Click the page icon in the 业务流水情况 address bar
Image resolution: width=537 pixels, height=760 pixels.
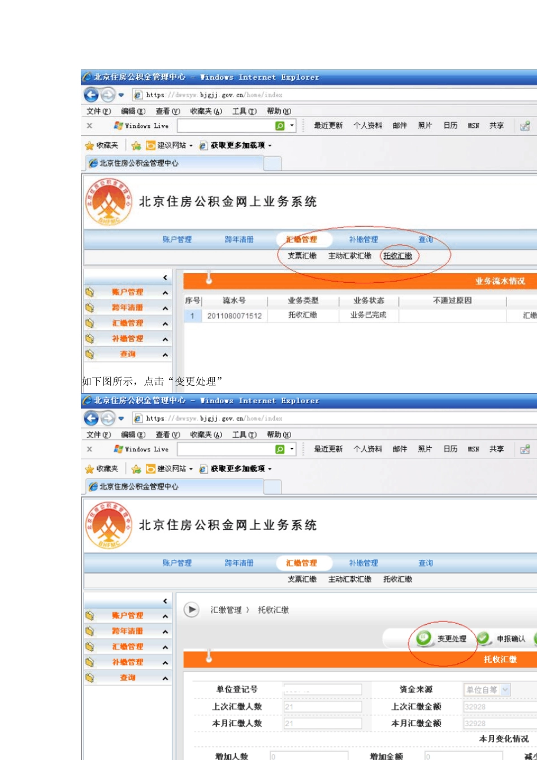[x=138, y=95]
